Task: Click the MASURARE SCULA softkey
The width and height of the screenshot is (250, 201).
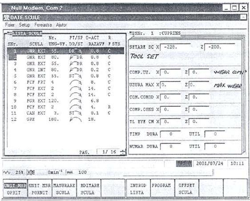Action: pyautogui.click(x=64, y=189)
